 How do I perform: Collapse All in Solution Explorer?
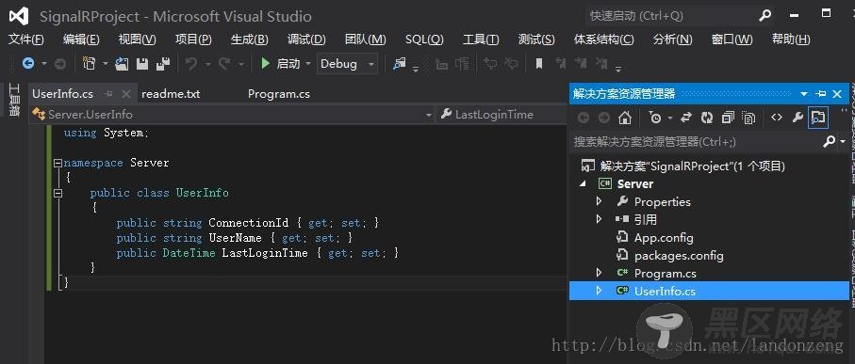tap(728, 117)
